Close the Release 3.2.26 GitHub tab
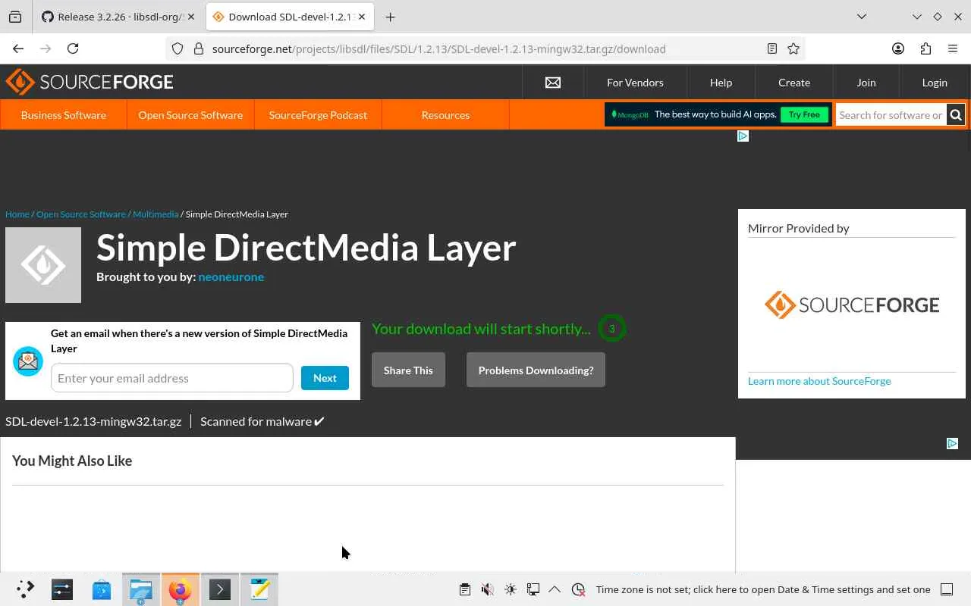971x606 pixels. coord(190,17)
